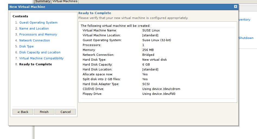The width and height of the screenshot is (257, 139).
Task: Select the Network Connection step
Action: click(34, 41)
